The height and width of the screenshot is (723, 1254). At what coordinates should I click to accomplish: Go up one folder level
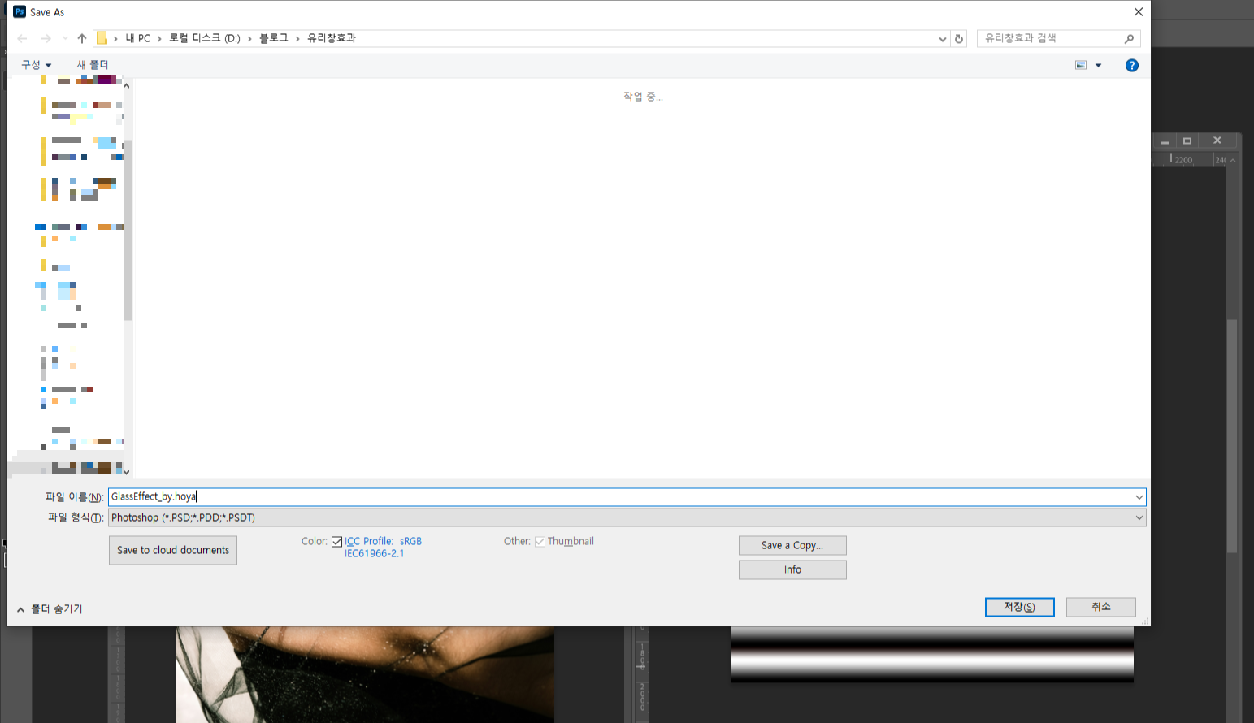tap(82, 38)
